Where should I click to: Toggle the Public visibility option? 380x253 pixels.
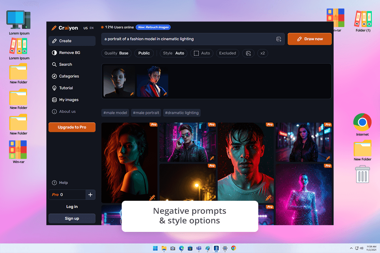click(x=144, y=53)
